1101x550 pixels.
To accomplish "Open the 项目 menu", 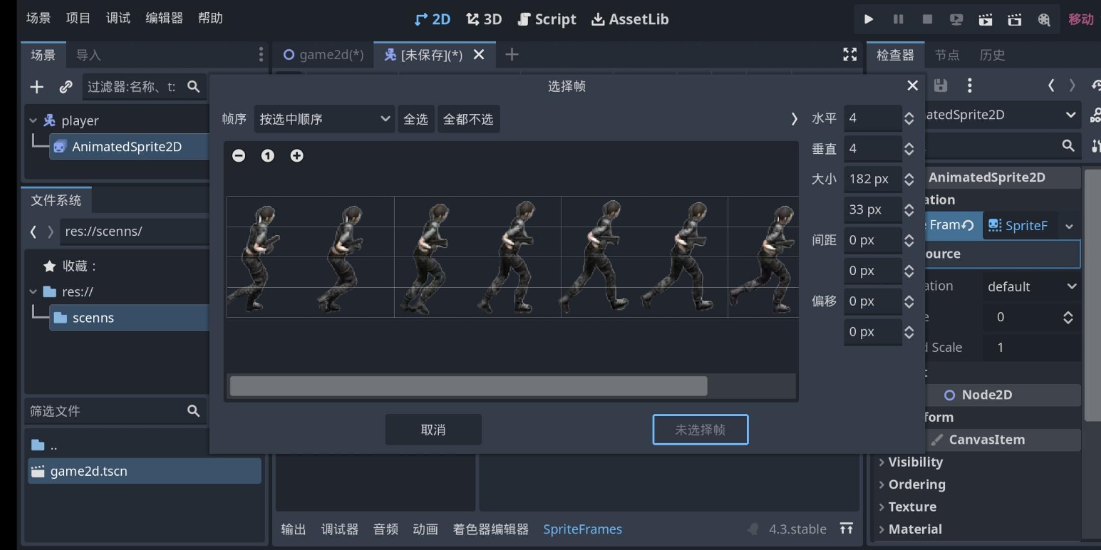I will [x=78, y=19].
